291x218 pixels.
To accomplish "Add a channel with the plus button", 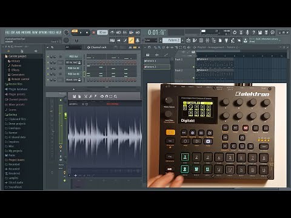I will (74, 89).
